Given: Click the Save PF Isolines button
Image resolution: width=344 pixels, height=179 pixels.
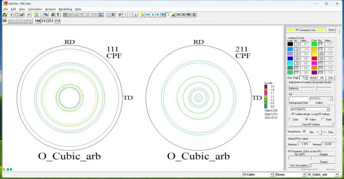Looking at the screenshot, I should (x=311, y=124).
